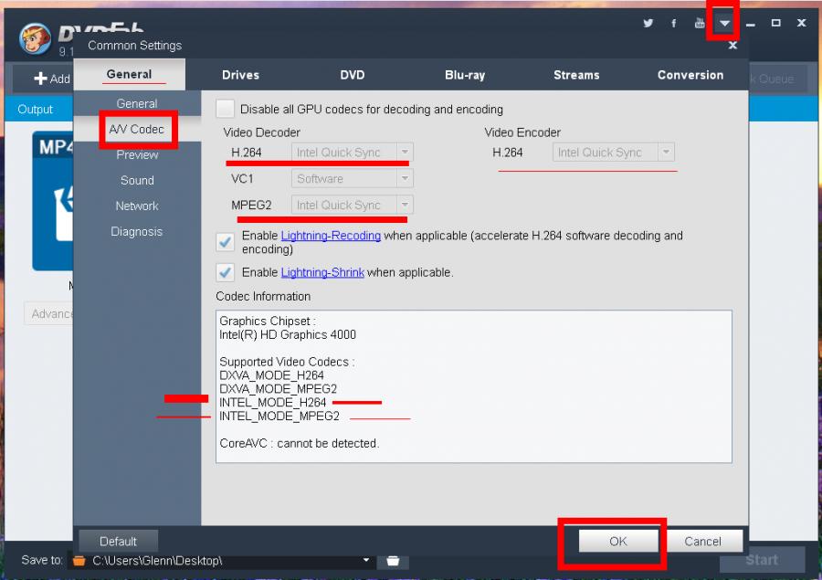This screenshot has width=822, height=580.
Task: Click the INTEL_MODE_H264 codec line
Action: 272,402
